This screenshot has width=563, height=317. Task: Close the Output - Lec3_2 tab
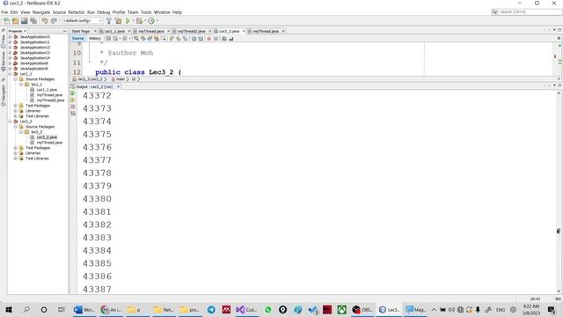point(118,86)
